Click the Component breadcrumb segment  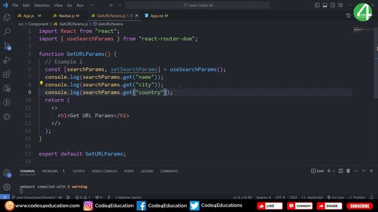pyautogui.click(x=38, y=24)
